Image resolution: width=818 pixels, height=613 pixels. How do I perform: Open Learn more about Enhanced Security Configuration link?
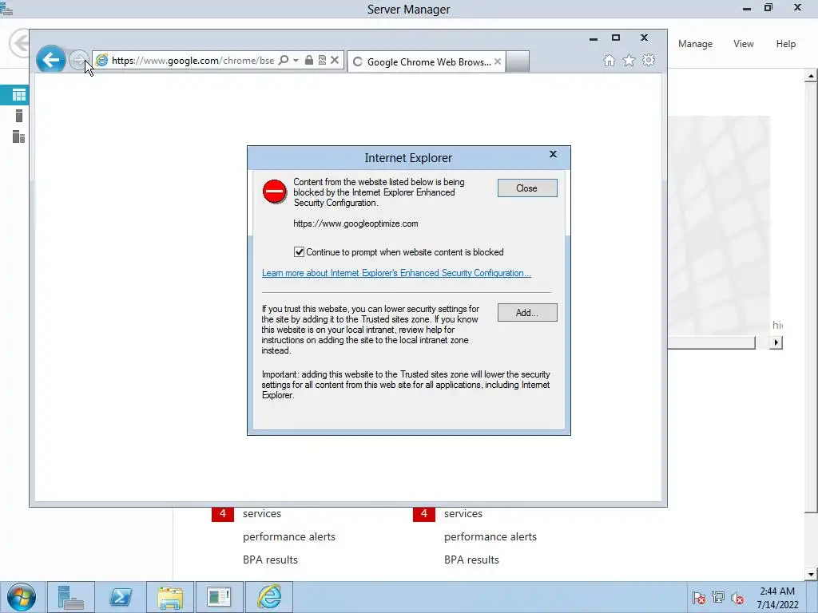click(396, 273)
